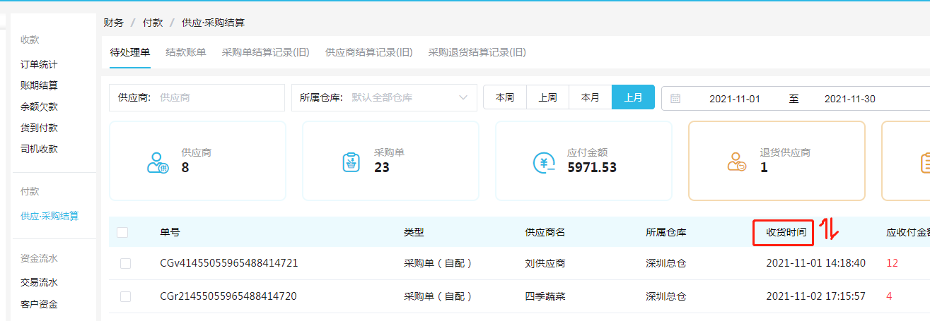Click order number CGr21455055965488414720
Viewport: 930px width, 321px height.
coord(228,296)
